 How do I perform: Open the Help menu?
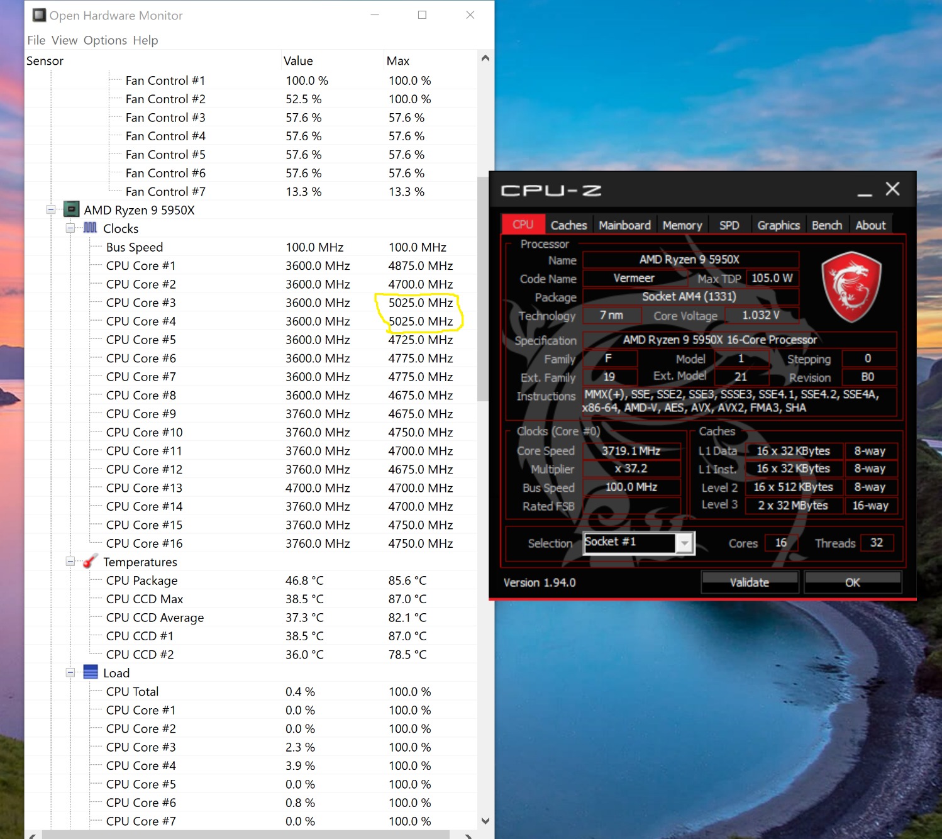145,40
